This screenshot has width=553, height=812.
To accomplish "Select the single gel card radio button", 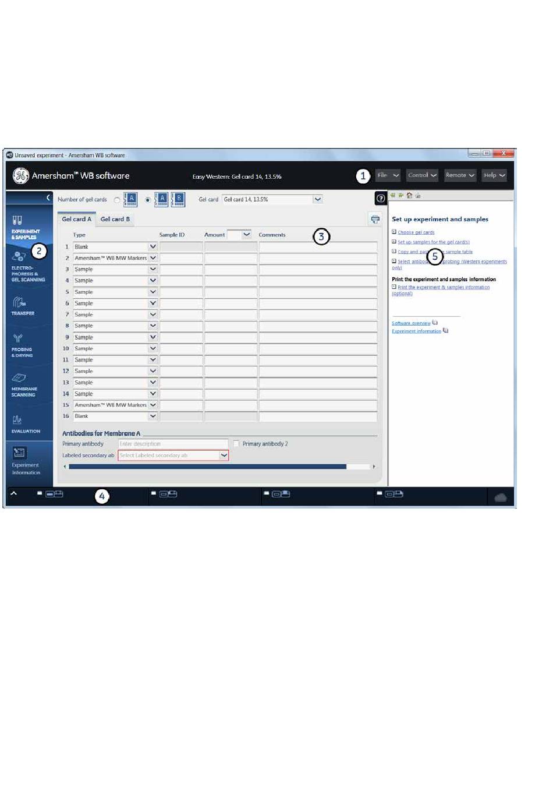I will [x=117, y=200].
